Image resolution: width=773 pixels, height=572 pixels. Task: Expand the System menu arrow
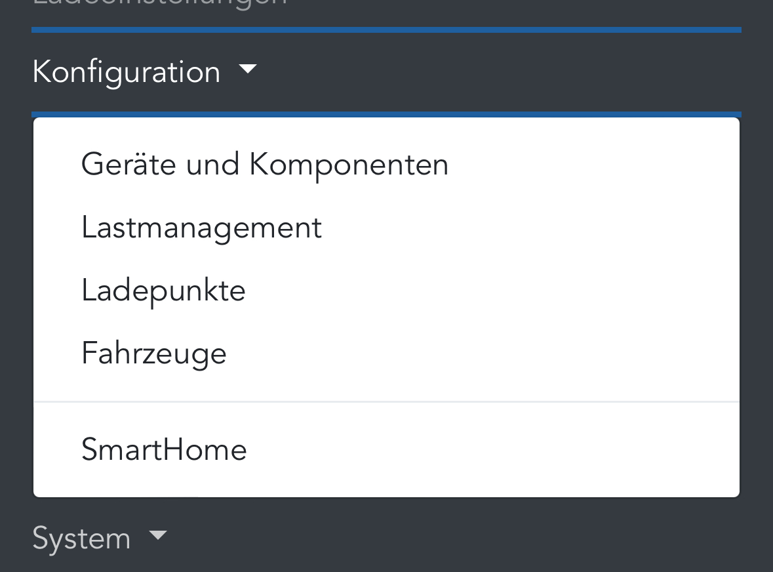[x=158, y=535]
